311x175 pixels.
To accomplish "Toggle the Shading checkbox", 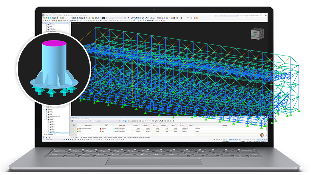I will tap(47, 118).
